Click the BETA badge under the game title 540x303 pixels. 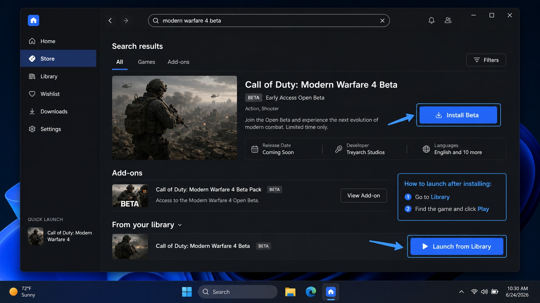click(254, 98)
